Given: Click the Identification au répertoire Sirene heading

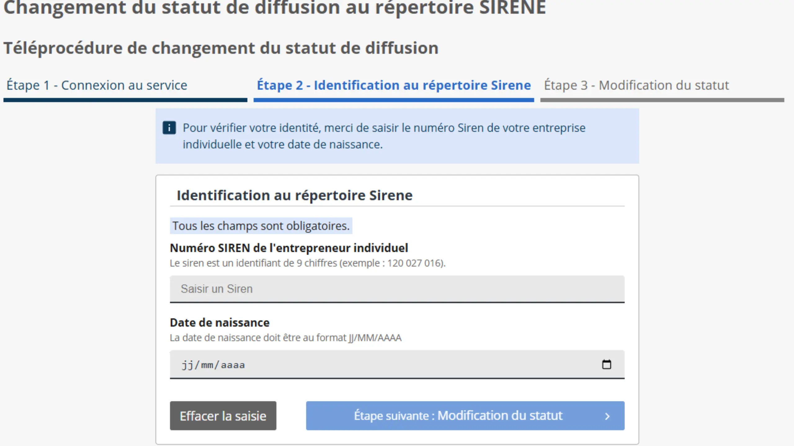Looking at the screenshot, I should [294, 195].
